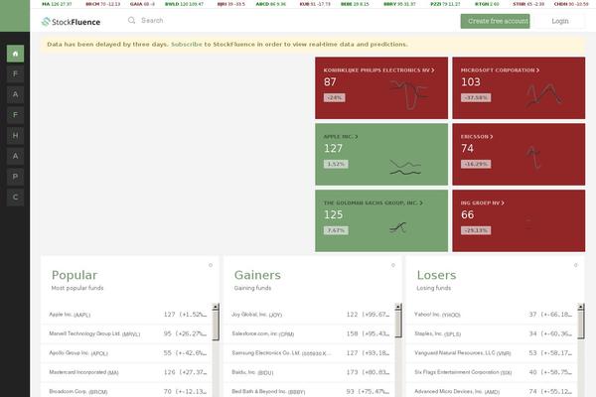596x397 pixels.
Task: Select the P item in the sidebar
Action: 15,177
